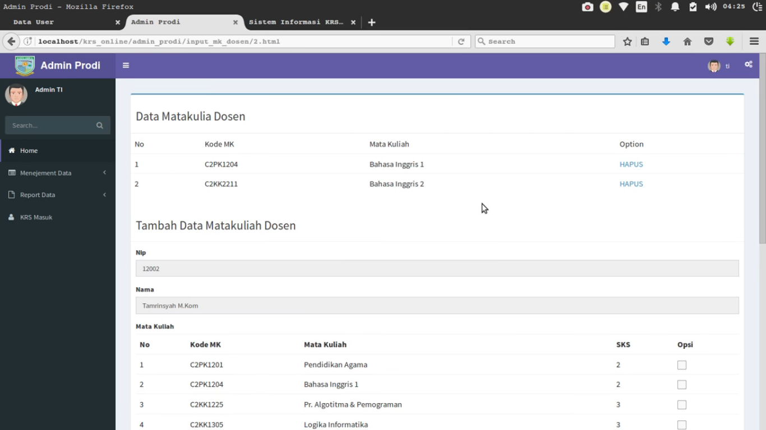The image size is (766, 430).
Task: Toggle sidebar with the hamburger menu icon
Action: point(126,66)
